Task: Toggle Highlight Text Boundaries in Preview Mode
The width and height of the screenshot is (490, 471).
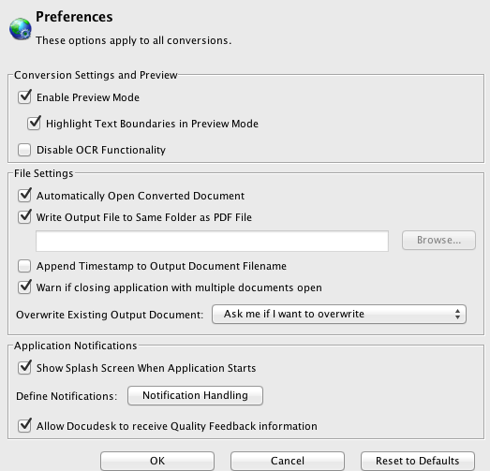Action: pos(34,123)
